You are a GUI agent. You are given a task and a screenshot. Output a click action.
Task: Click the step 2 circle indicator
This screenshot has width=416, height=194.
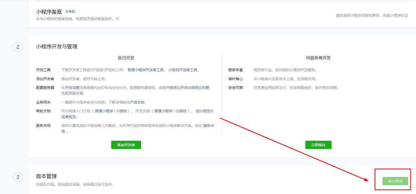[18, 47]
